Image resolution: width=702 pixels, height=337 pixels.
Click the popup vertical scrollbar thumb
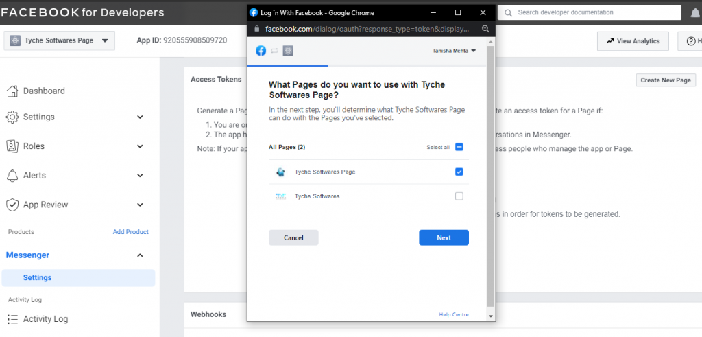pos(491,176)
